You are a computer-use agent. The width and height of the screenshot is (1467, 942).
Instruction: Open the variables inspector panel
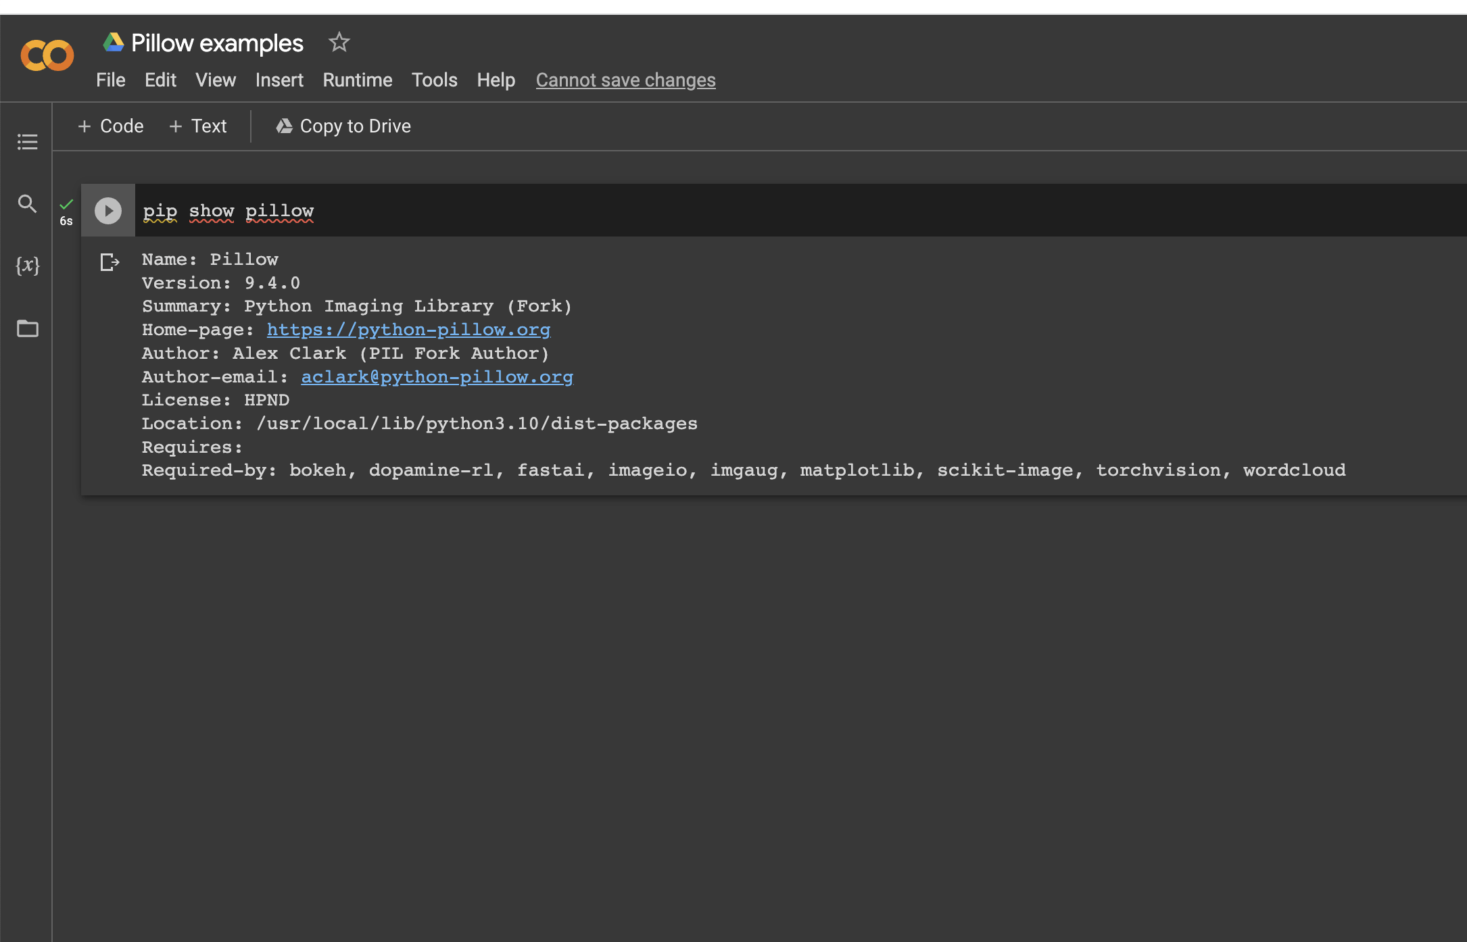27,266
